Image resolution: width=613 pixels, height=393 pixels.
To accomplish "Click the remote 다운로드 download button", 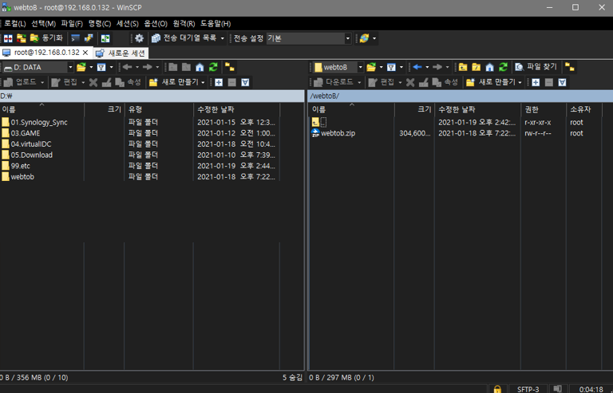I will tap(334, 82).
